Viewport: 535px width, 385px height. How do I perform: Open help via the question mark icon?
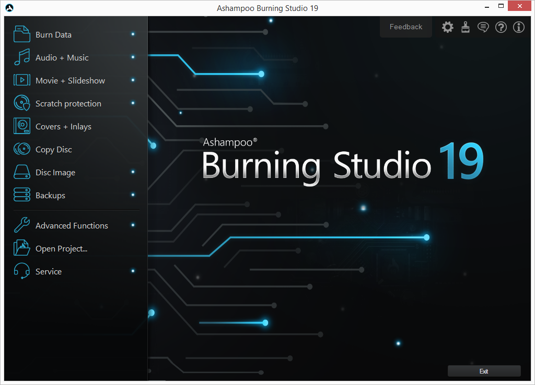coord(501,27)
